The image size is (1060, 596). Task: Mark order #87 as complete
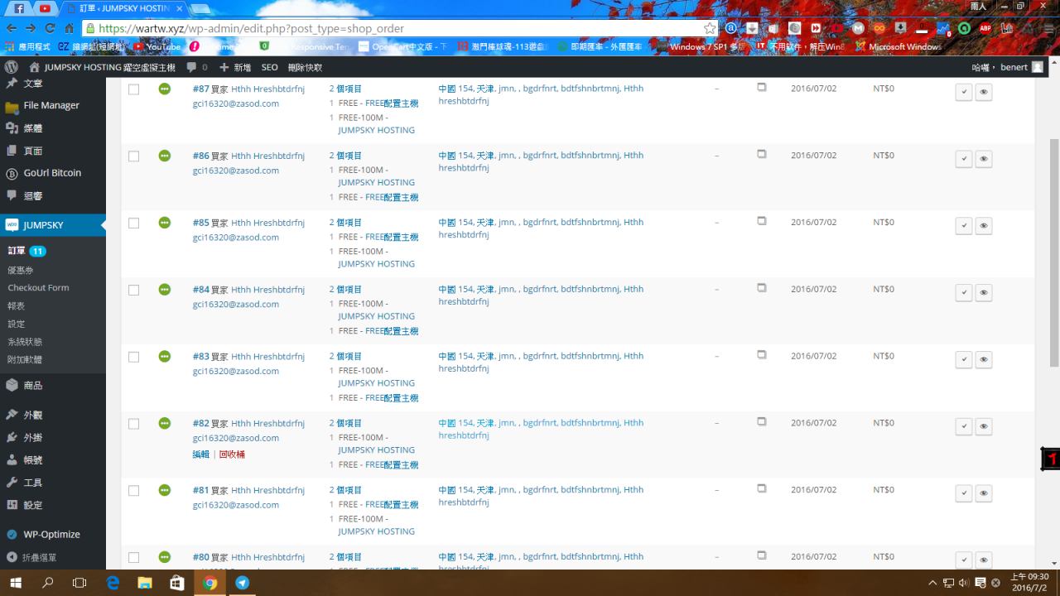click(963, 92)
